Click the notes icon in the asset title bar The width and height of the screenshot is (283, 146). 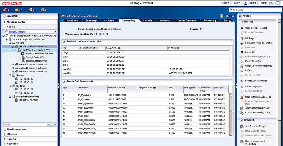click(x=222, y=16)
